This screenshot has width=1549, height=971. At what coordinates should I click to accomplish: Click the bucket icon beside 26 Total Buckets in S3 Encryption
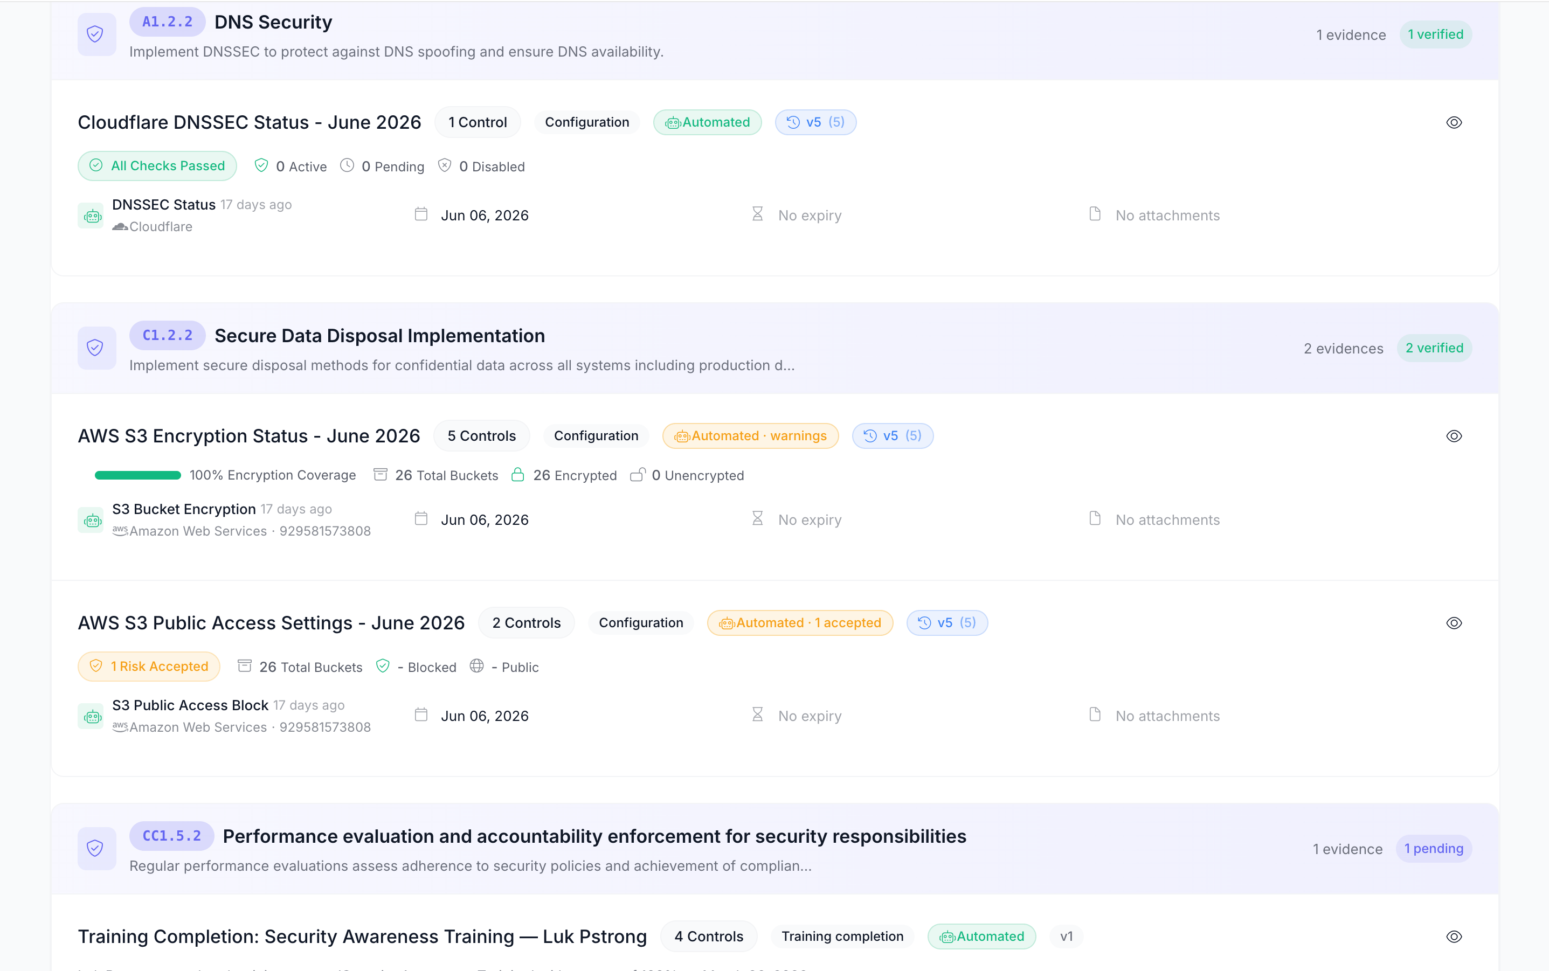coord(380,475)
